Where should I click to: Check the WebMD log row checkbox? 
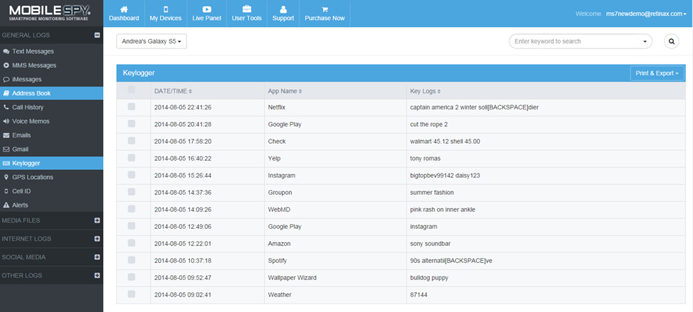pos(131,209)
